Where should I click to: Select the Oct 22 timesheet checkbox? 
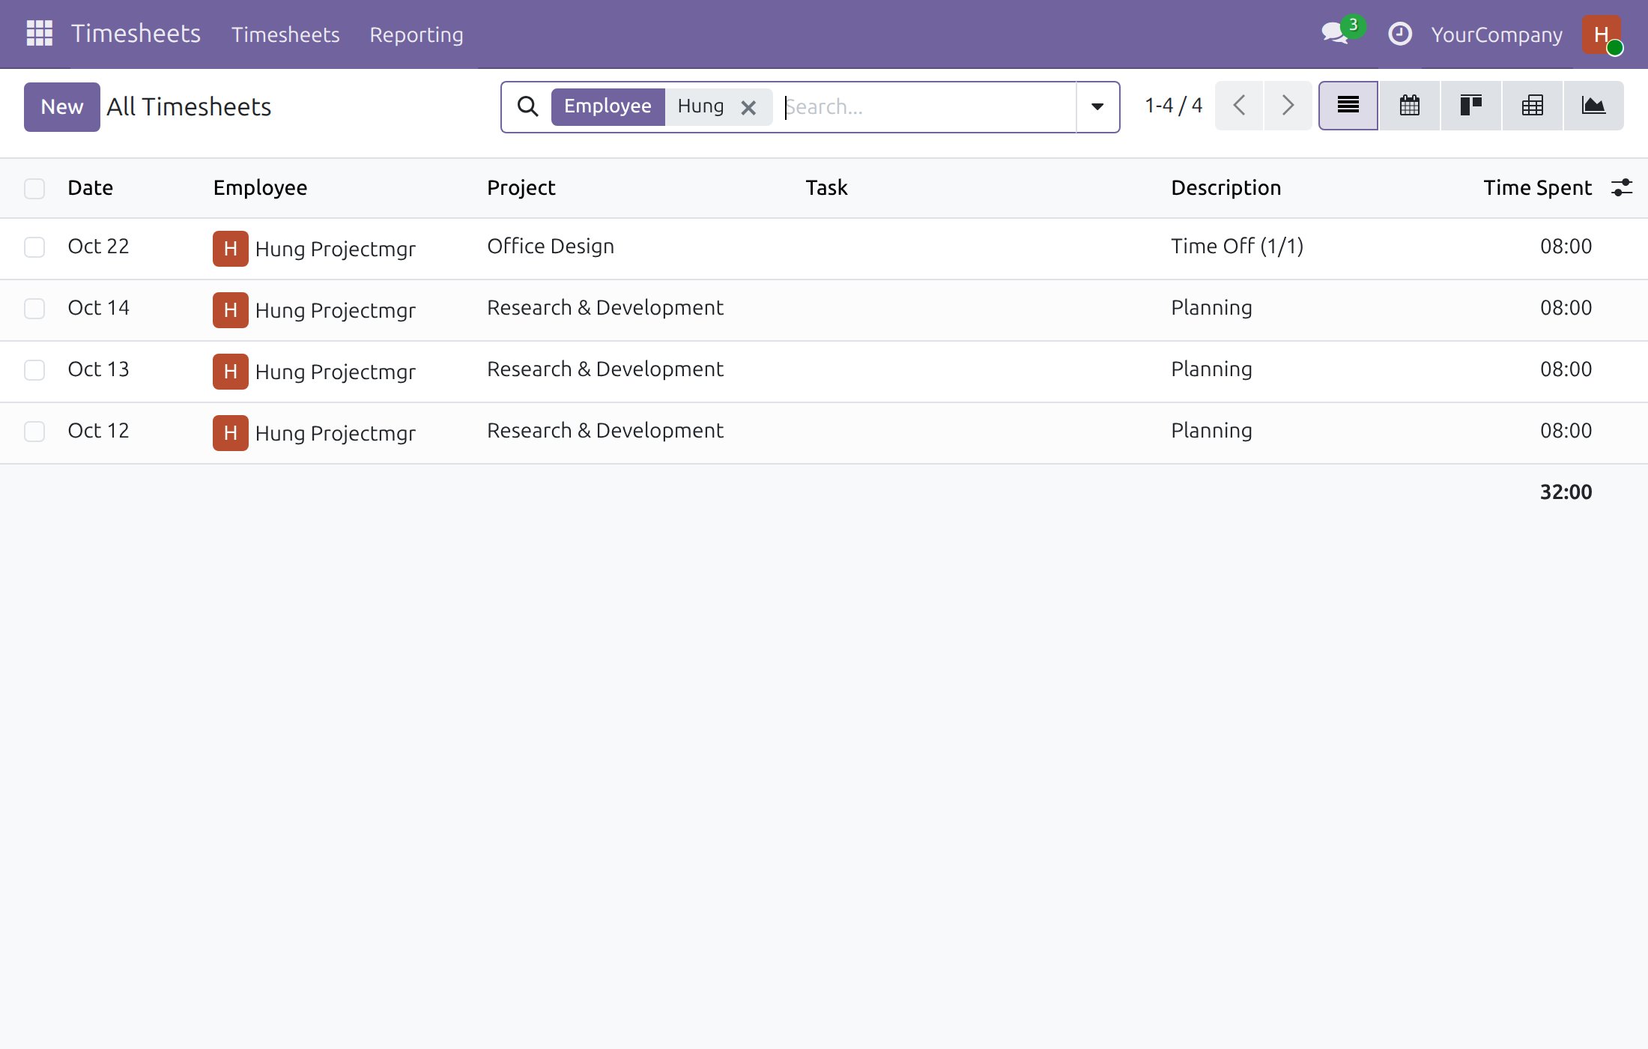34,247
